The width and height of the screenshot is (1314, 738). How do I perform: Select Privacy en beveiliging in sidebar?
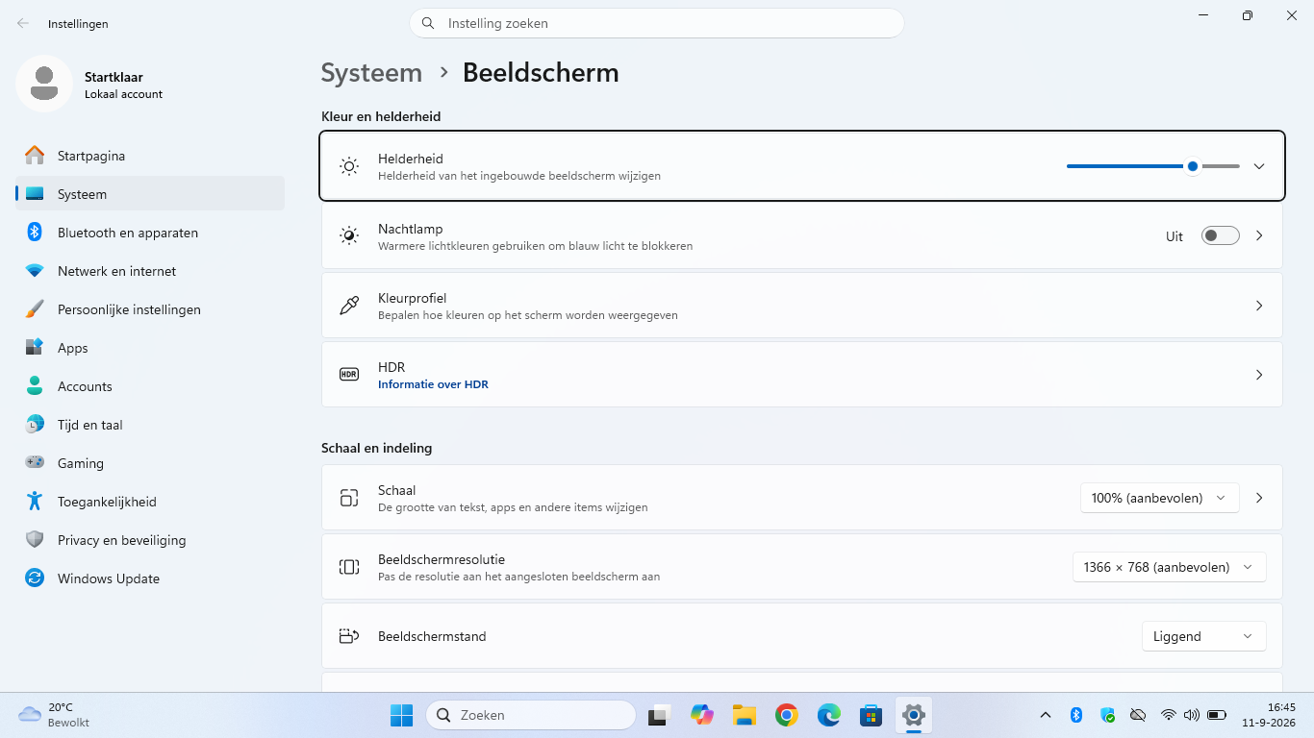pos(150,540)
